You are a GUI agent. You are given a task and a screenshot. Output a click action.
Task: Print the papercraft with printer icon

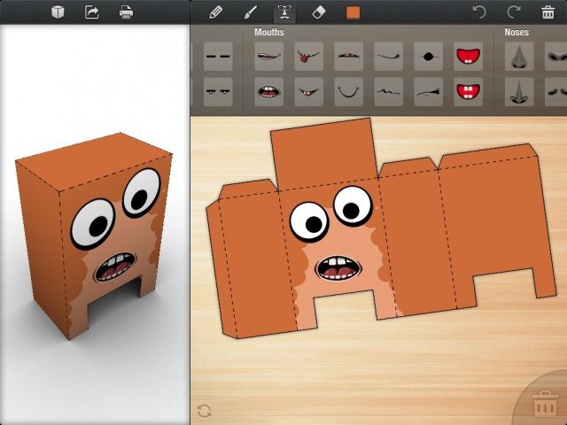tap(126, 12)
